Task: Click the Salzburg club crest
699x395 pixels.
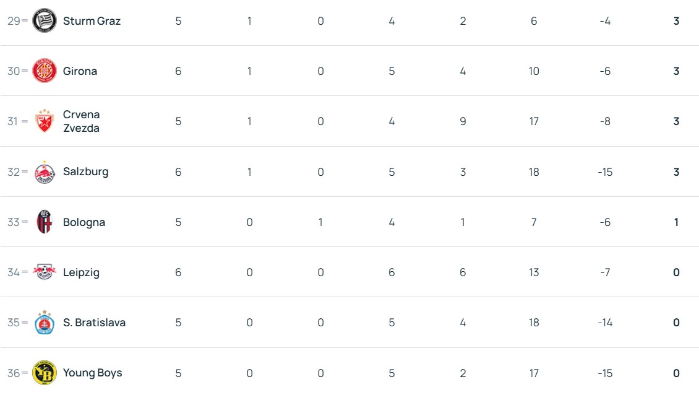Action: pos(45,172)
